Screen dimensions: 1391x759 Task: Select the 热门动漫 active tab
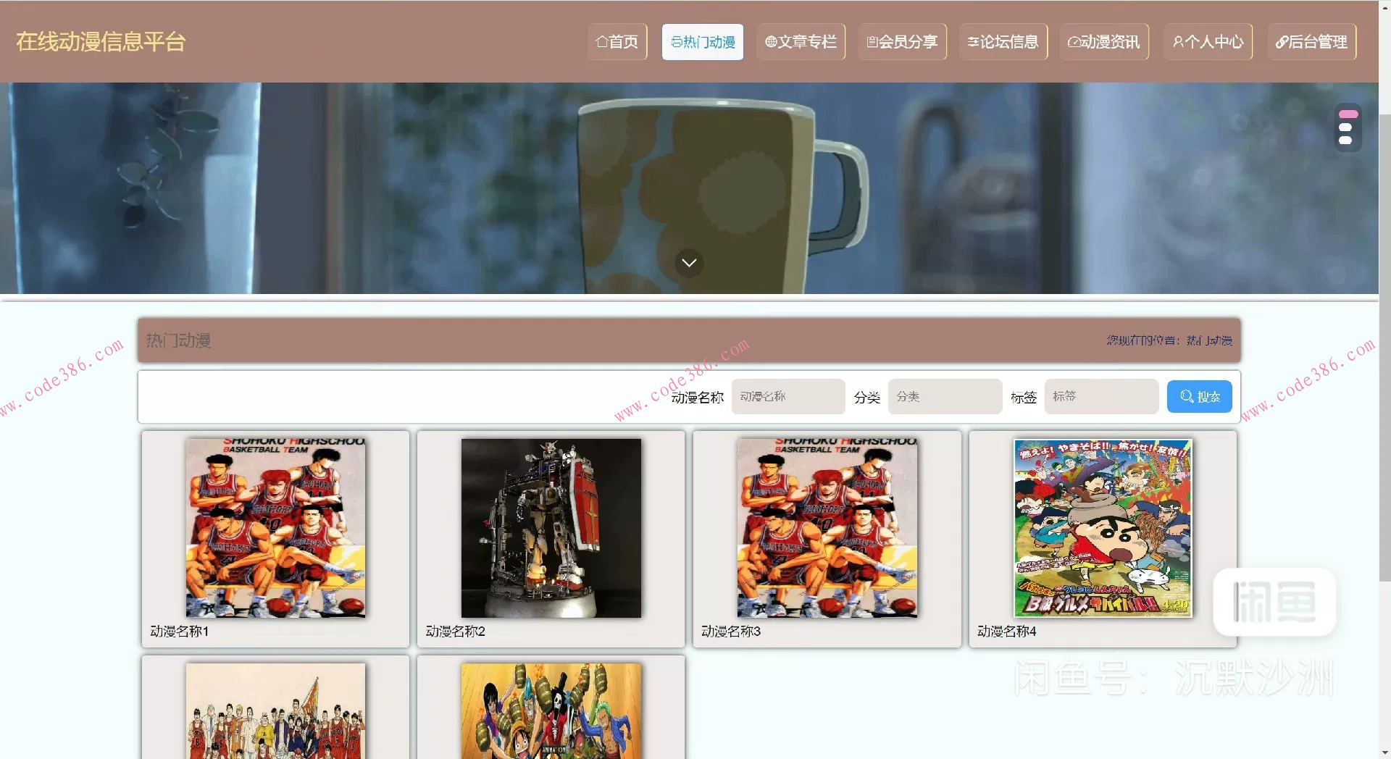703,42
